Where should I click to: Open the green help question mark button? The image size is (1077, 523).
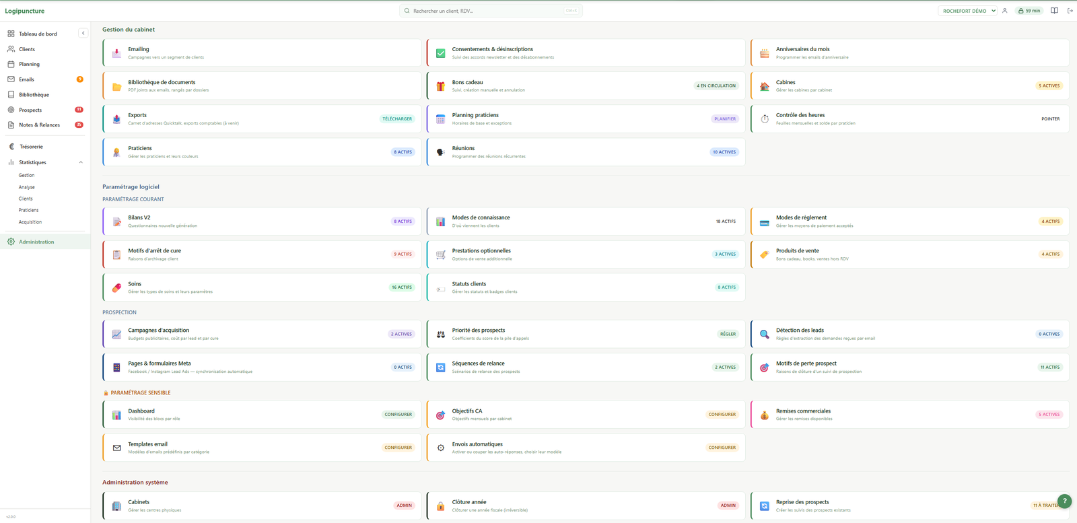point(1064,501)
